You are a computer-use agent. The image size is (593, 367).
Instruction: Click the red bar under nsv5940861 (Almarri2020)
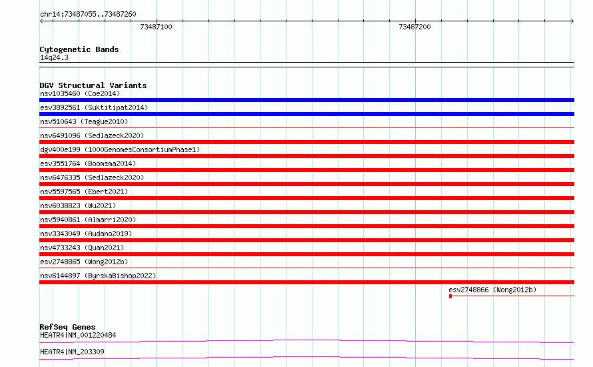pyautogui.click(x=306, y=226)
